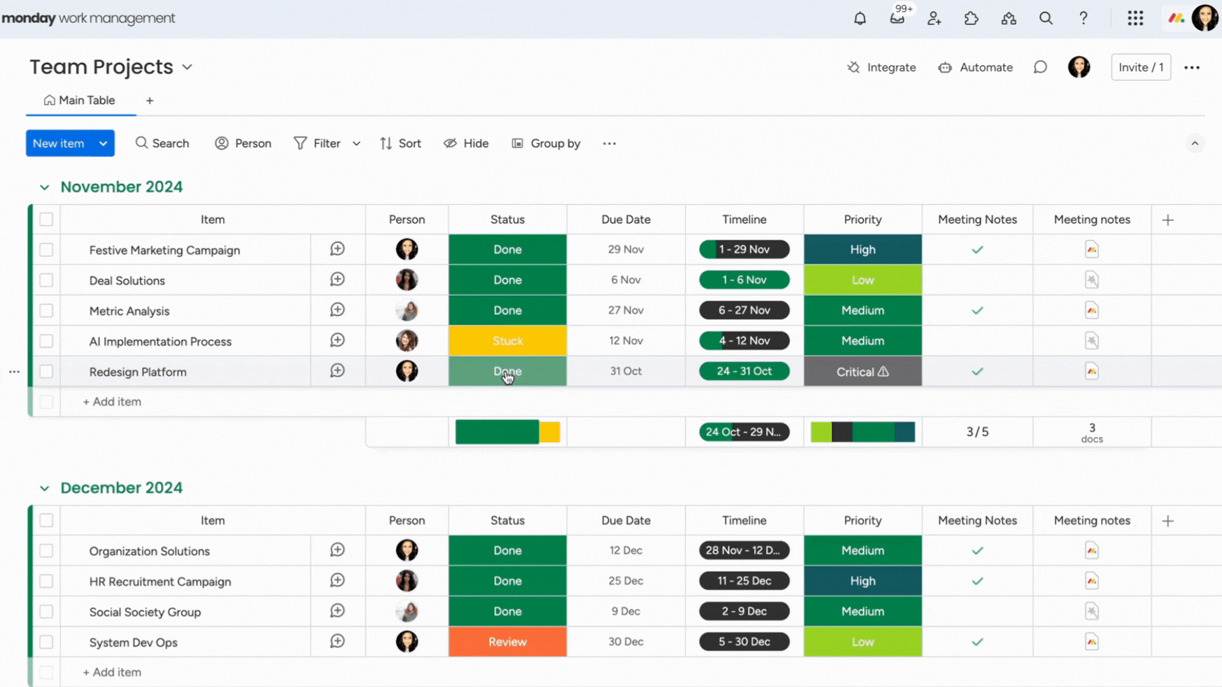
Task: Click the Invite / 1 button
Action: (x=1141, y=67)
